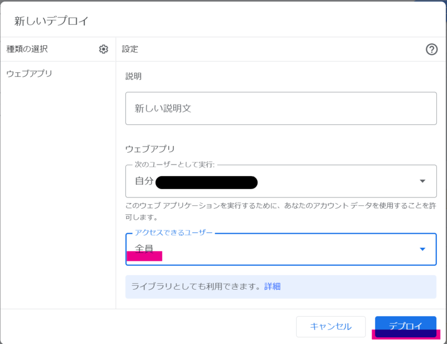Open deployment type settings via gear icon
This screenshot has width=447, height=344.
(103, 49)
